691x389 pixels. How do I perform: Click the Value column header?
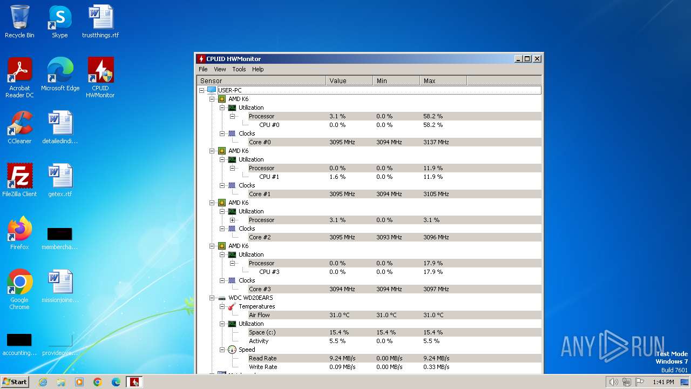pyautogui.click(x=349, y=81)
